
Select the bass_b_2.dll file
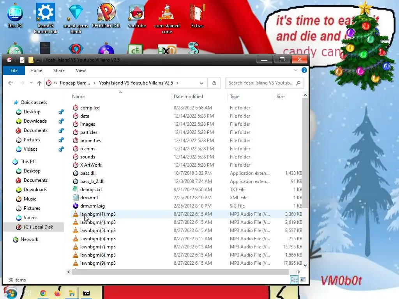[x=92, y=181]
